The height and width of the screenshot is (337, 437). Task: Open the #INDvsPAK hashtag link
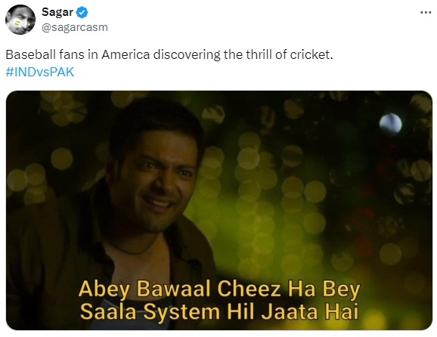pyautogui.click(x=40, y=72)
